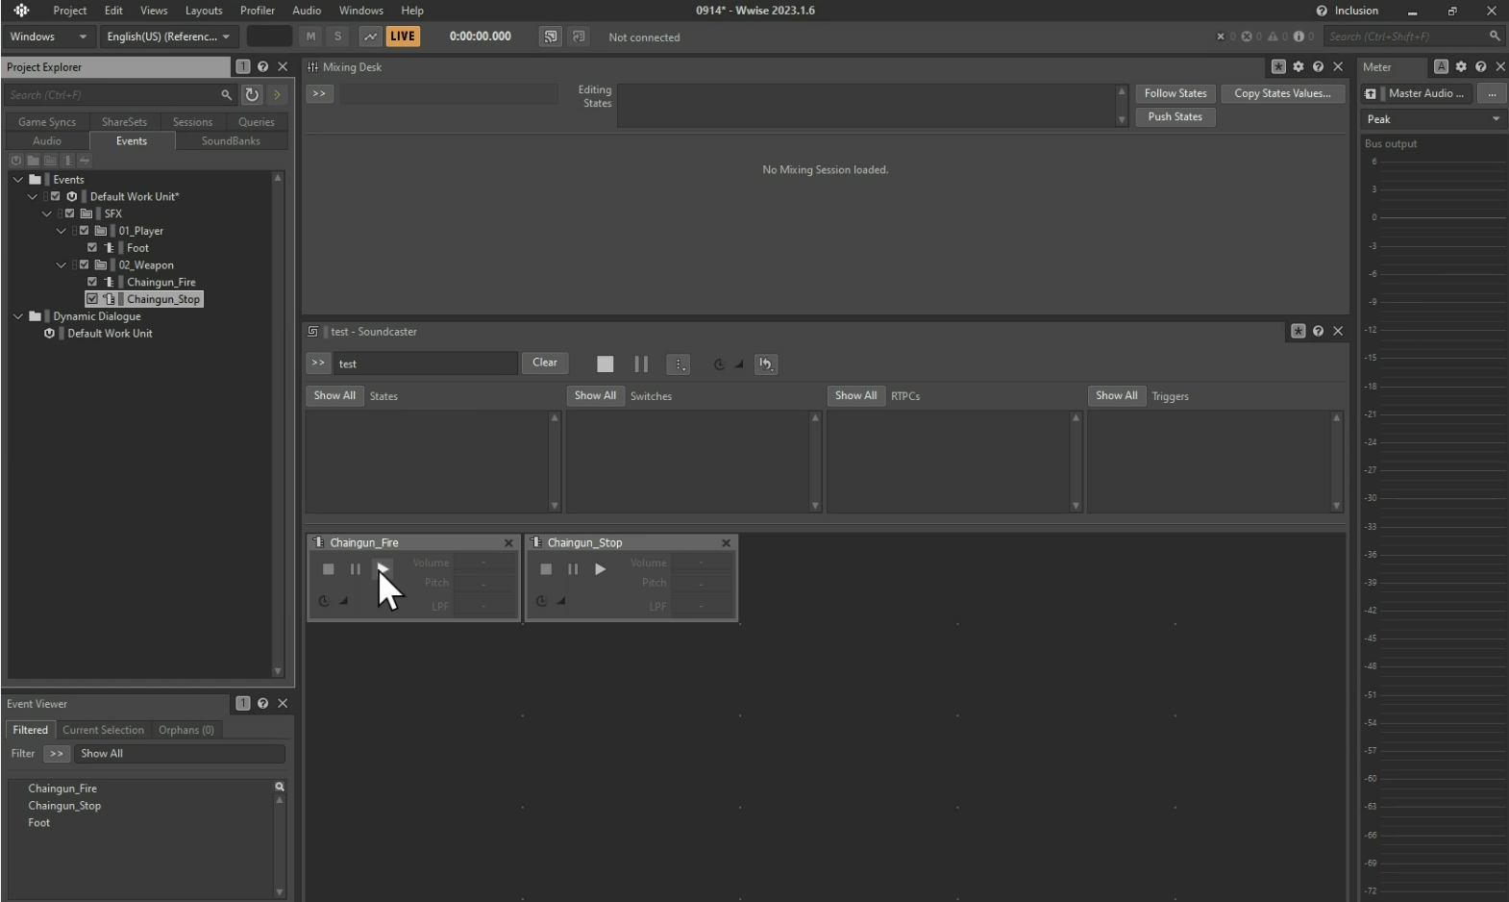Uncheck the Foot event checkbox
The image size is (1509, 902).
92,247
